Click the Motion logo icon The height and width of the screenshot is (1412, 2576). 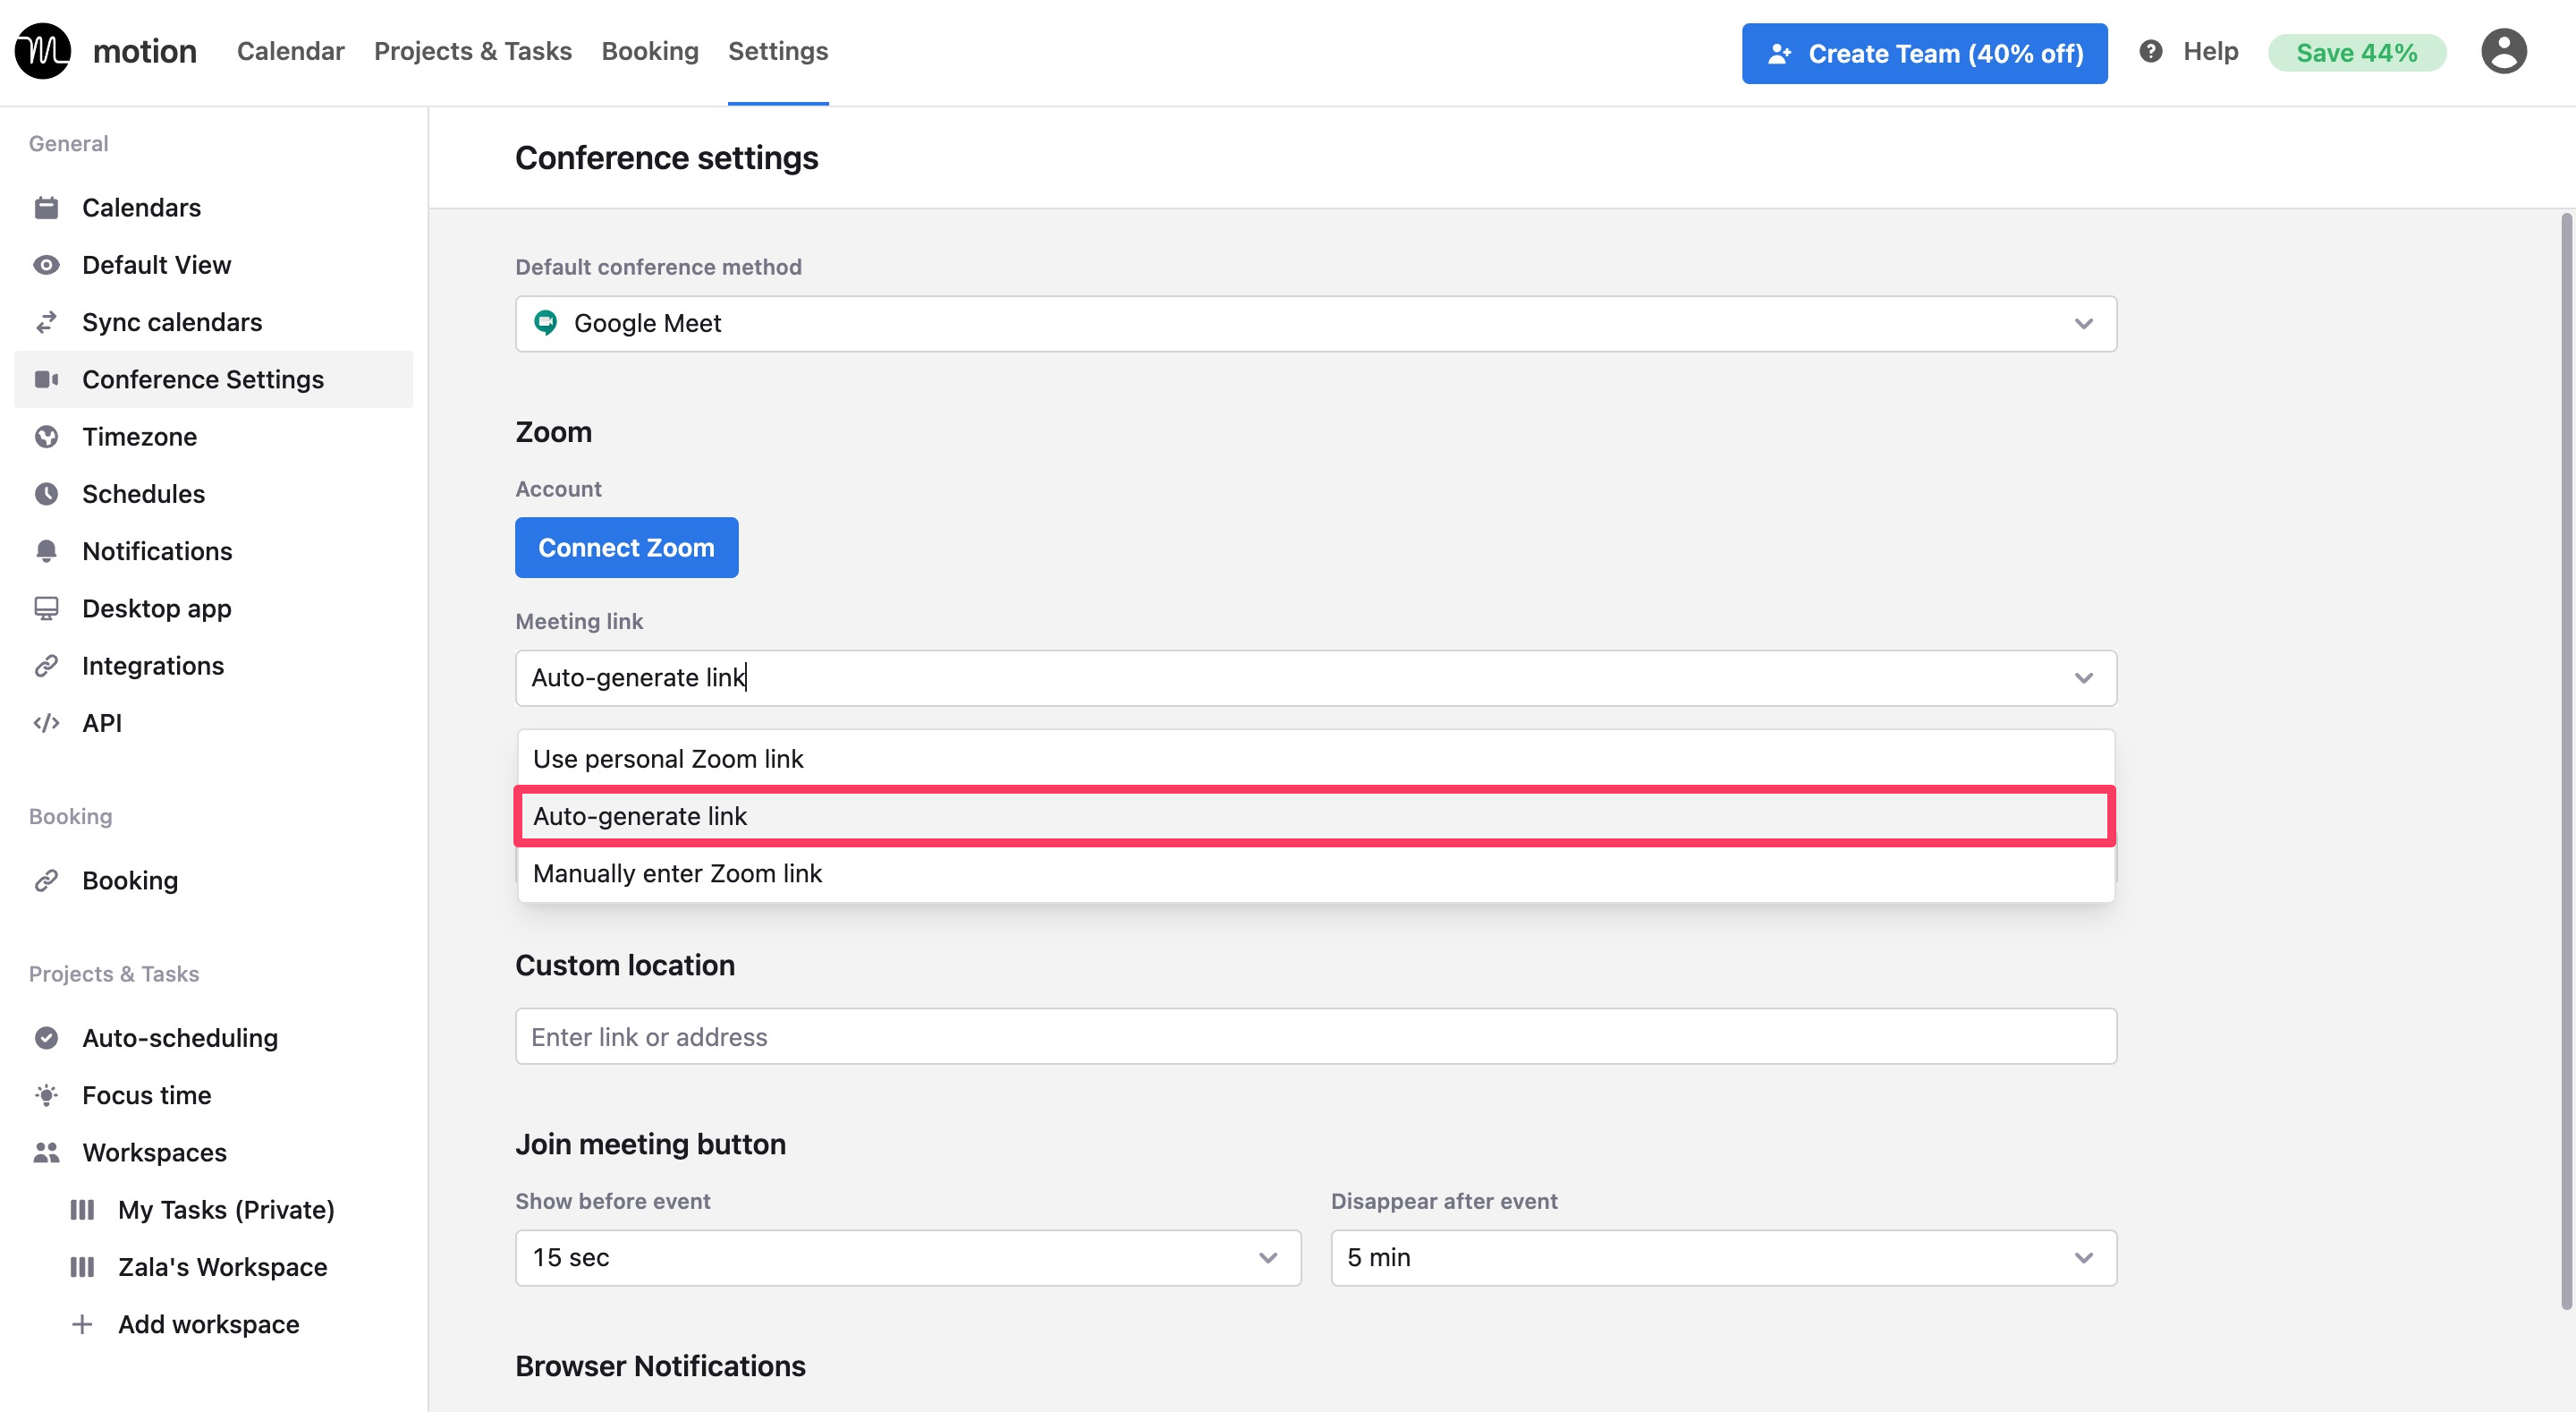point(43,51)
